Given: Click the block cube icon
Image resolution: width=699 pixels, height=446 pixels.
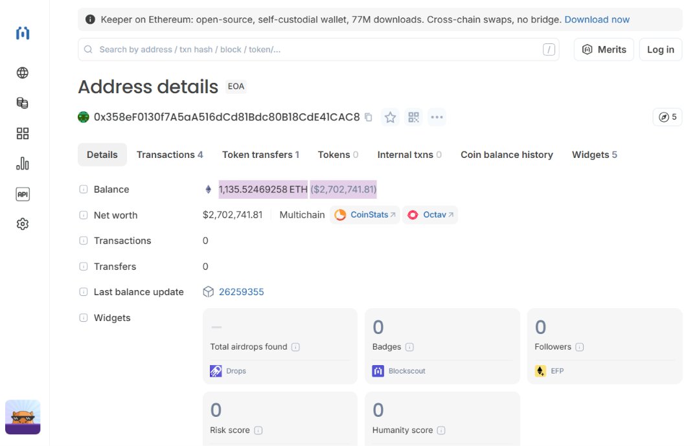Looking at the screenshot, I should (x=208, y=292).
